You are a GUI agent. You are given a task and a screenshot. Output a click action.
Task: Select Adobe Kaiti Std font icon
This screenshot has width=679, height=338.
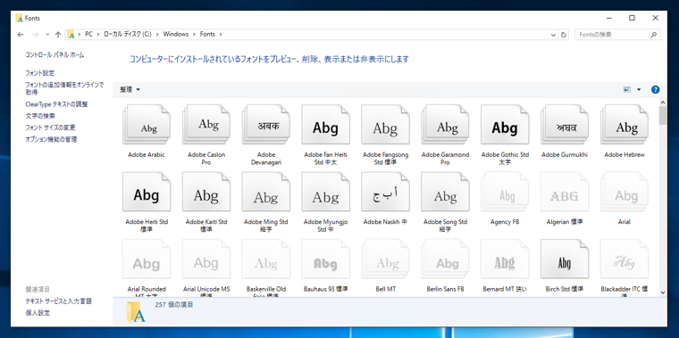(206, 193)
